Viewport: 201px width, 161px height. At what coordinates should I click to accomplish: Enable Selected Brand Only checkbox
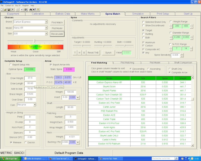pyautogui.click(x=143, y=22)
